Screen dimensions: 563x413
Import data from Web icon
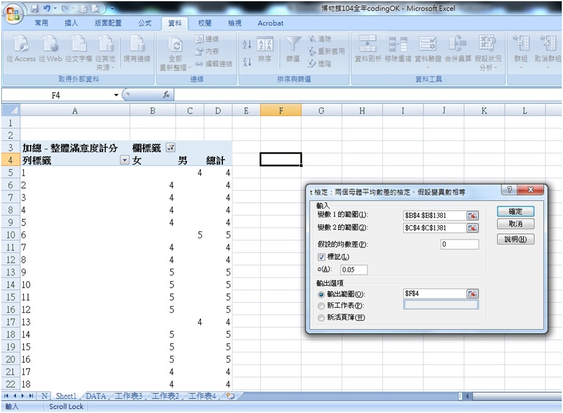click(50, 43)
